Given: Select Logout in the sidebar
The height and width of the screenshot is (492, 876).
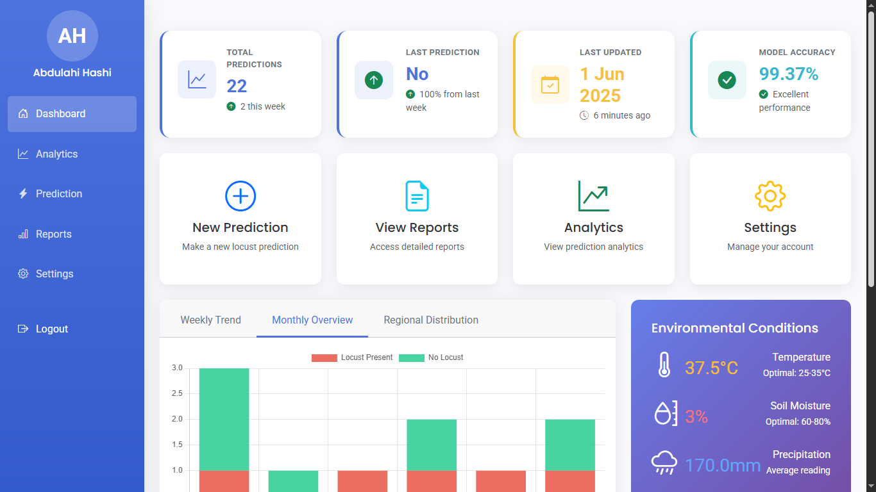Looking at the screenshot, I should tap(72, 329).
